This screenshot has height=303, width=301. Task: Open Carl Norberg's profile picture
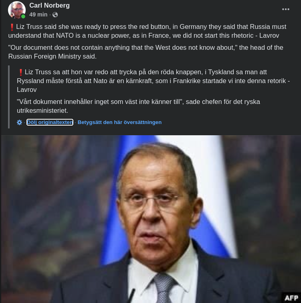pyautogui.click(x=17, y=10)
